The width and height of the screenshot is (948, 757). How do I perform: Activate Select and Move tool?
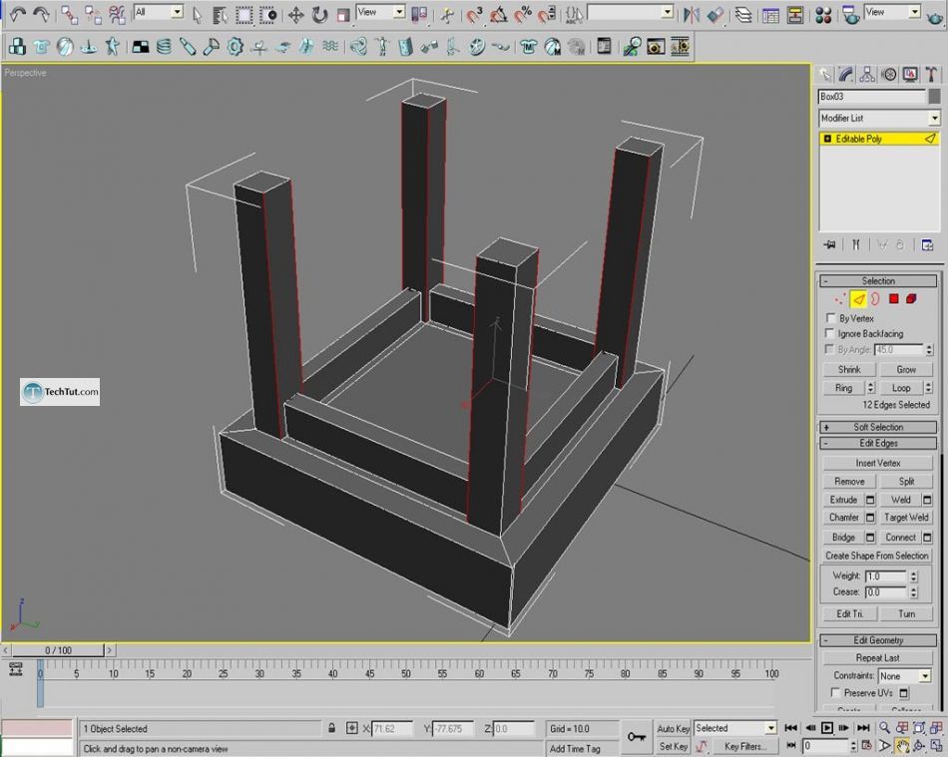pos(295,15)
